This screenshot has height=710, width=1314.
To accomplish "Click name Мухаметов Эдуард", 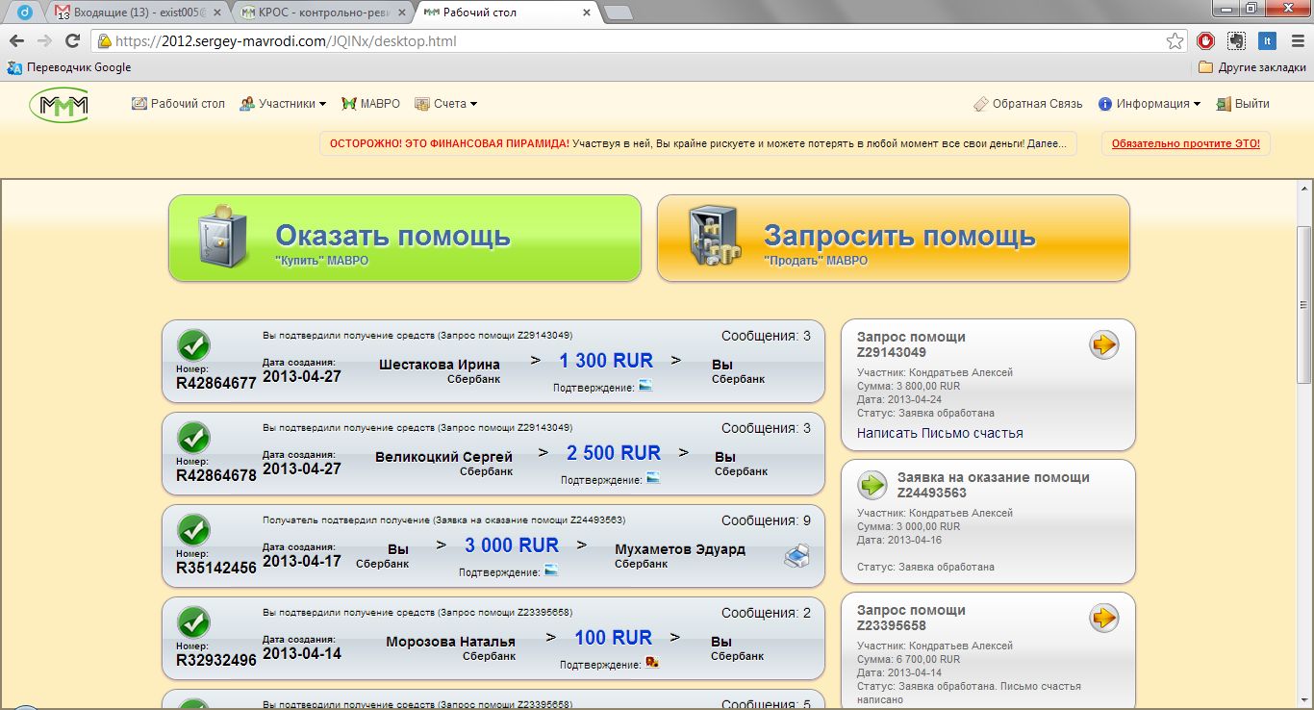I will tap(680, 549).
